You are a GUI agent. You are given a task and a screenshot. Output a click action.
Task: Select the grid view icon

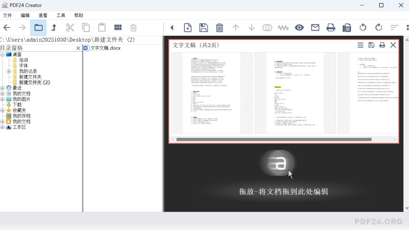[x=118, y=27]
